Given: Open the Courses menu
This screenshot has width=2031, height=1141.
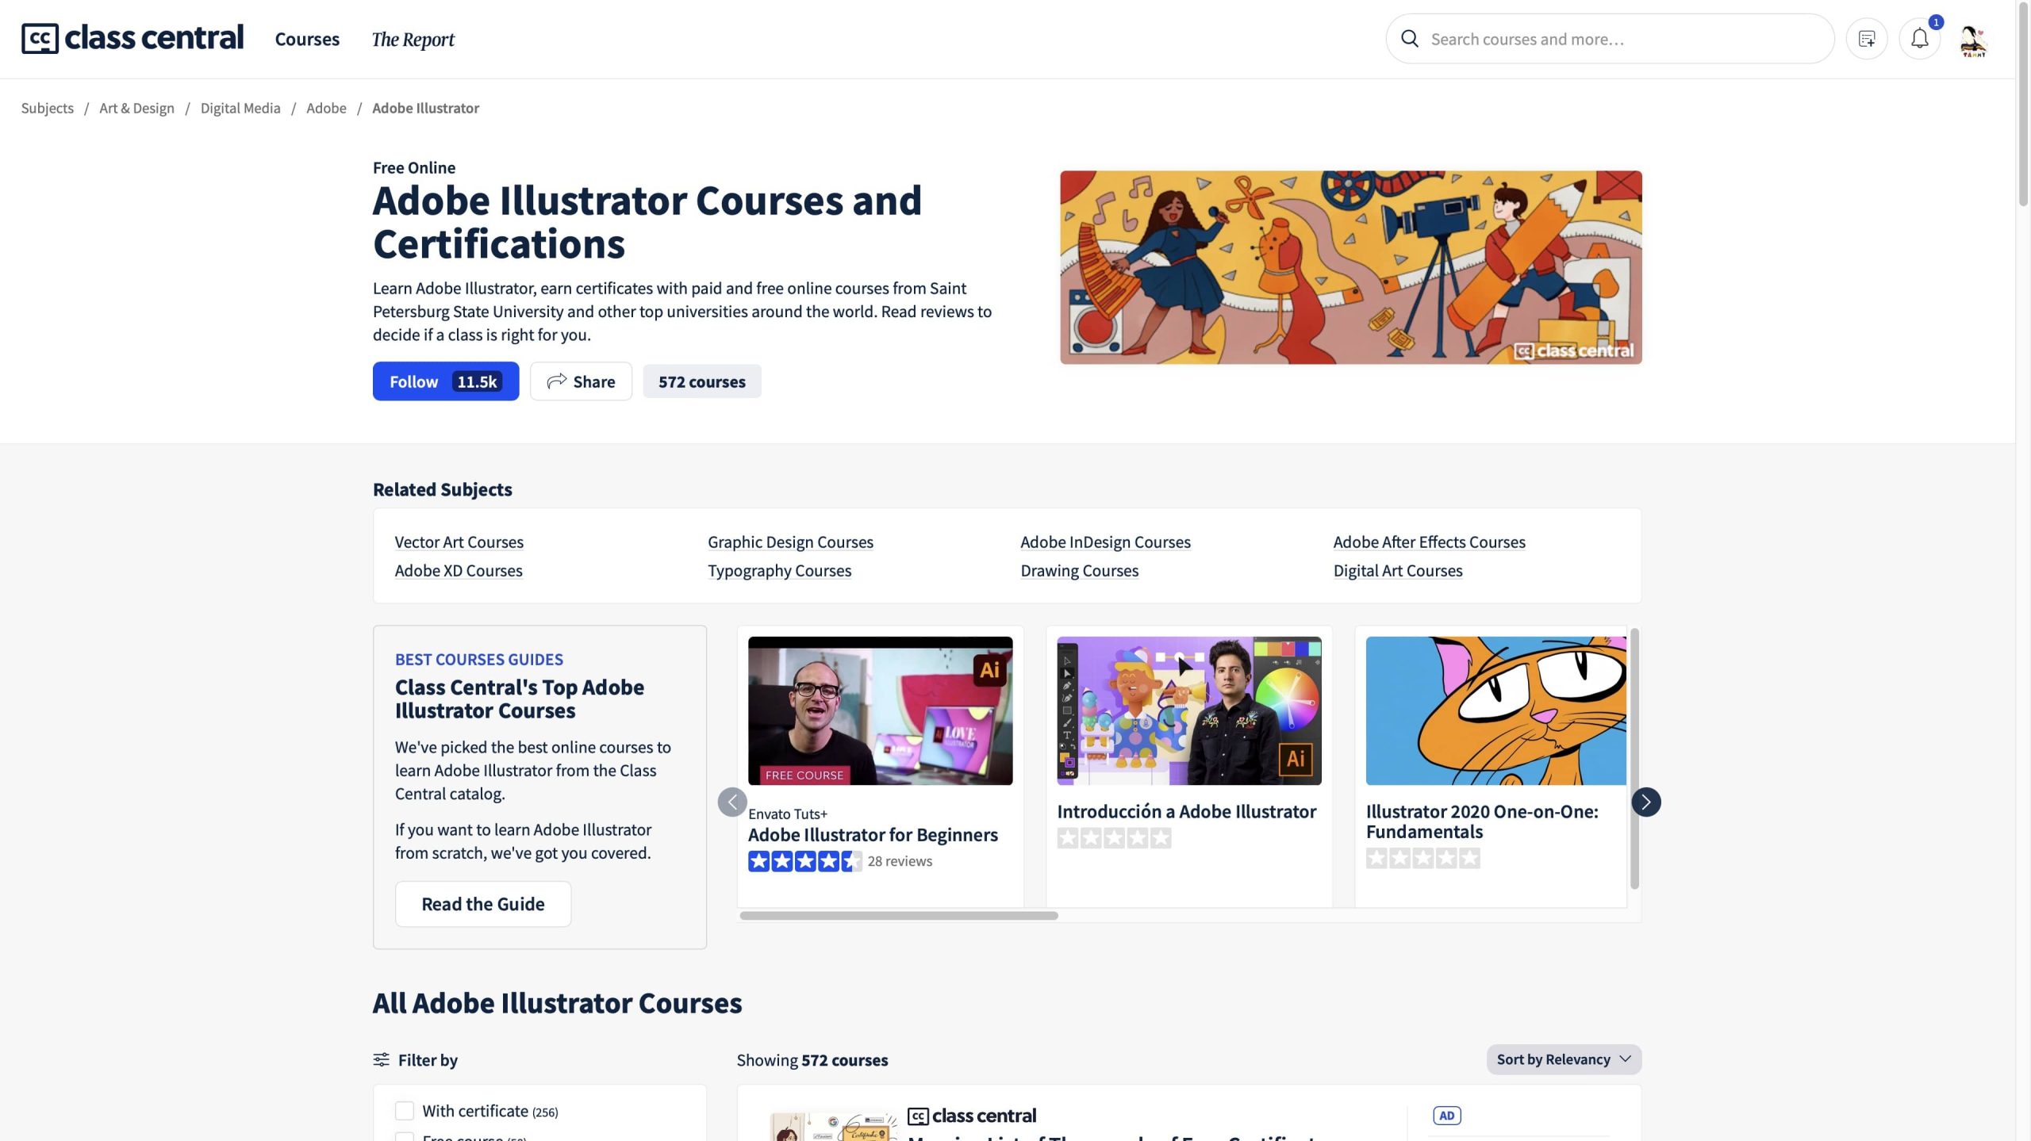Looking at the screenshot, I should (307, 39).
